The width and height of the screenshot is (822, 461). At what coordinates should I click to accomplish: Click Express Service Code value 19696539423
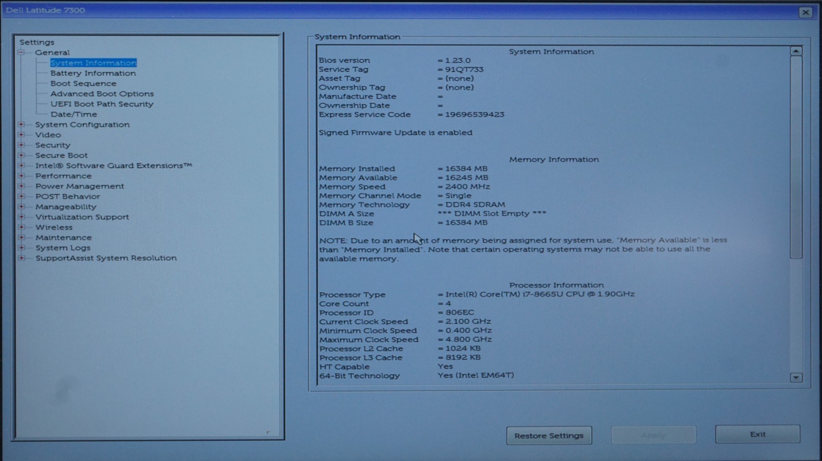point(474,115)
